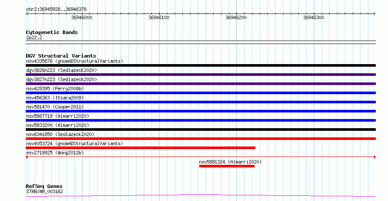Viewport: 388px width, 201px height.
Task: Click ruler position 36946100
Action: click(159, 17)
